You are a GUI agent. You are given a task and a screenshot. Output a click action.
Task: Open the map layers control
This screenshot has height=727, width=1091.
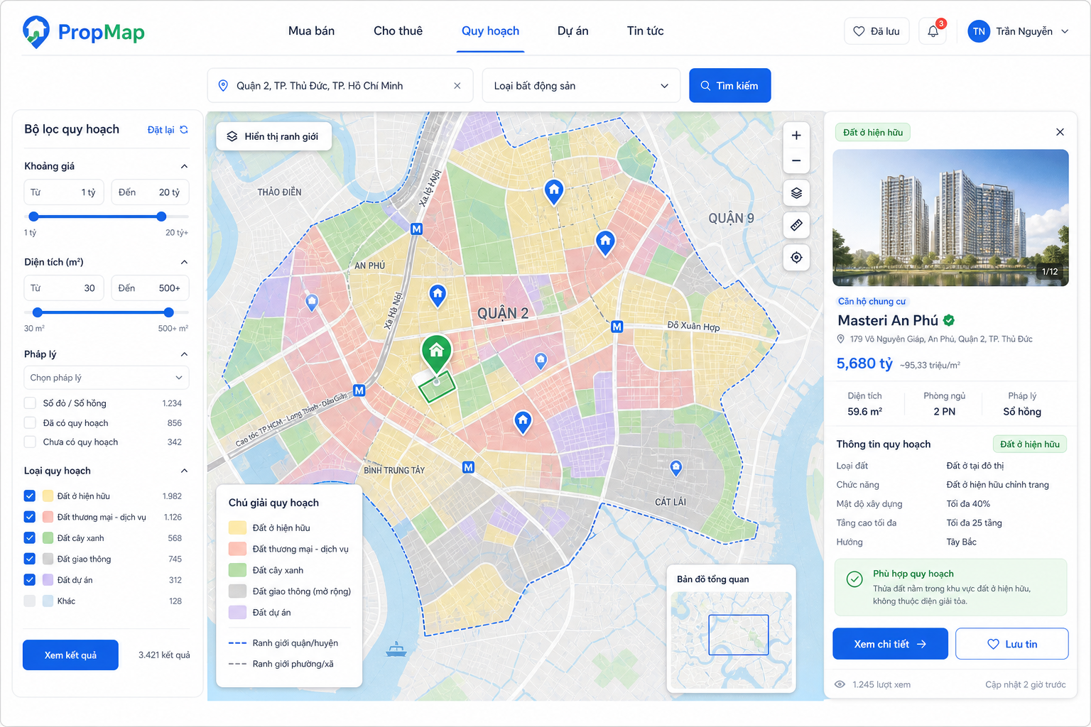tap(796, 193)
